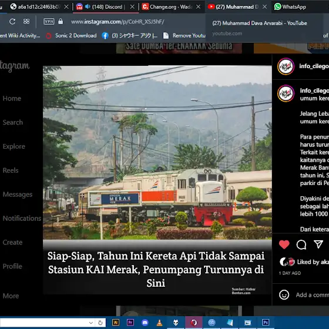Open Adobe Premiere Pro from taskbar
This screenshot has width=329, height=329.
(x=130, y=323)
